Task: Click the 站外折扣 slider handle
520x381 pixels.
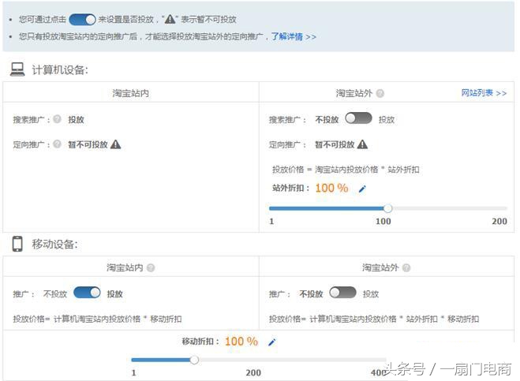Action: click(x=388, y=208)
